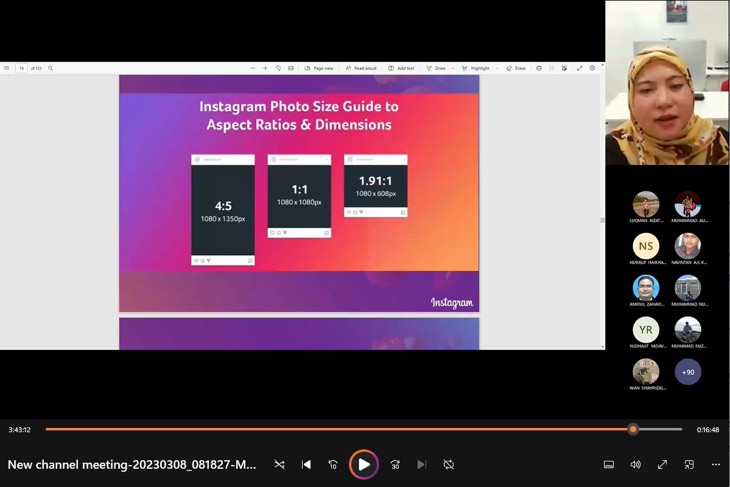
Task: Select the Draw tool
Action: click(x=436, y=68)
